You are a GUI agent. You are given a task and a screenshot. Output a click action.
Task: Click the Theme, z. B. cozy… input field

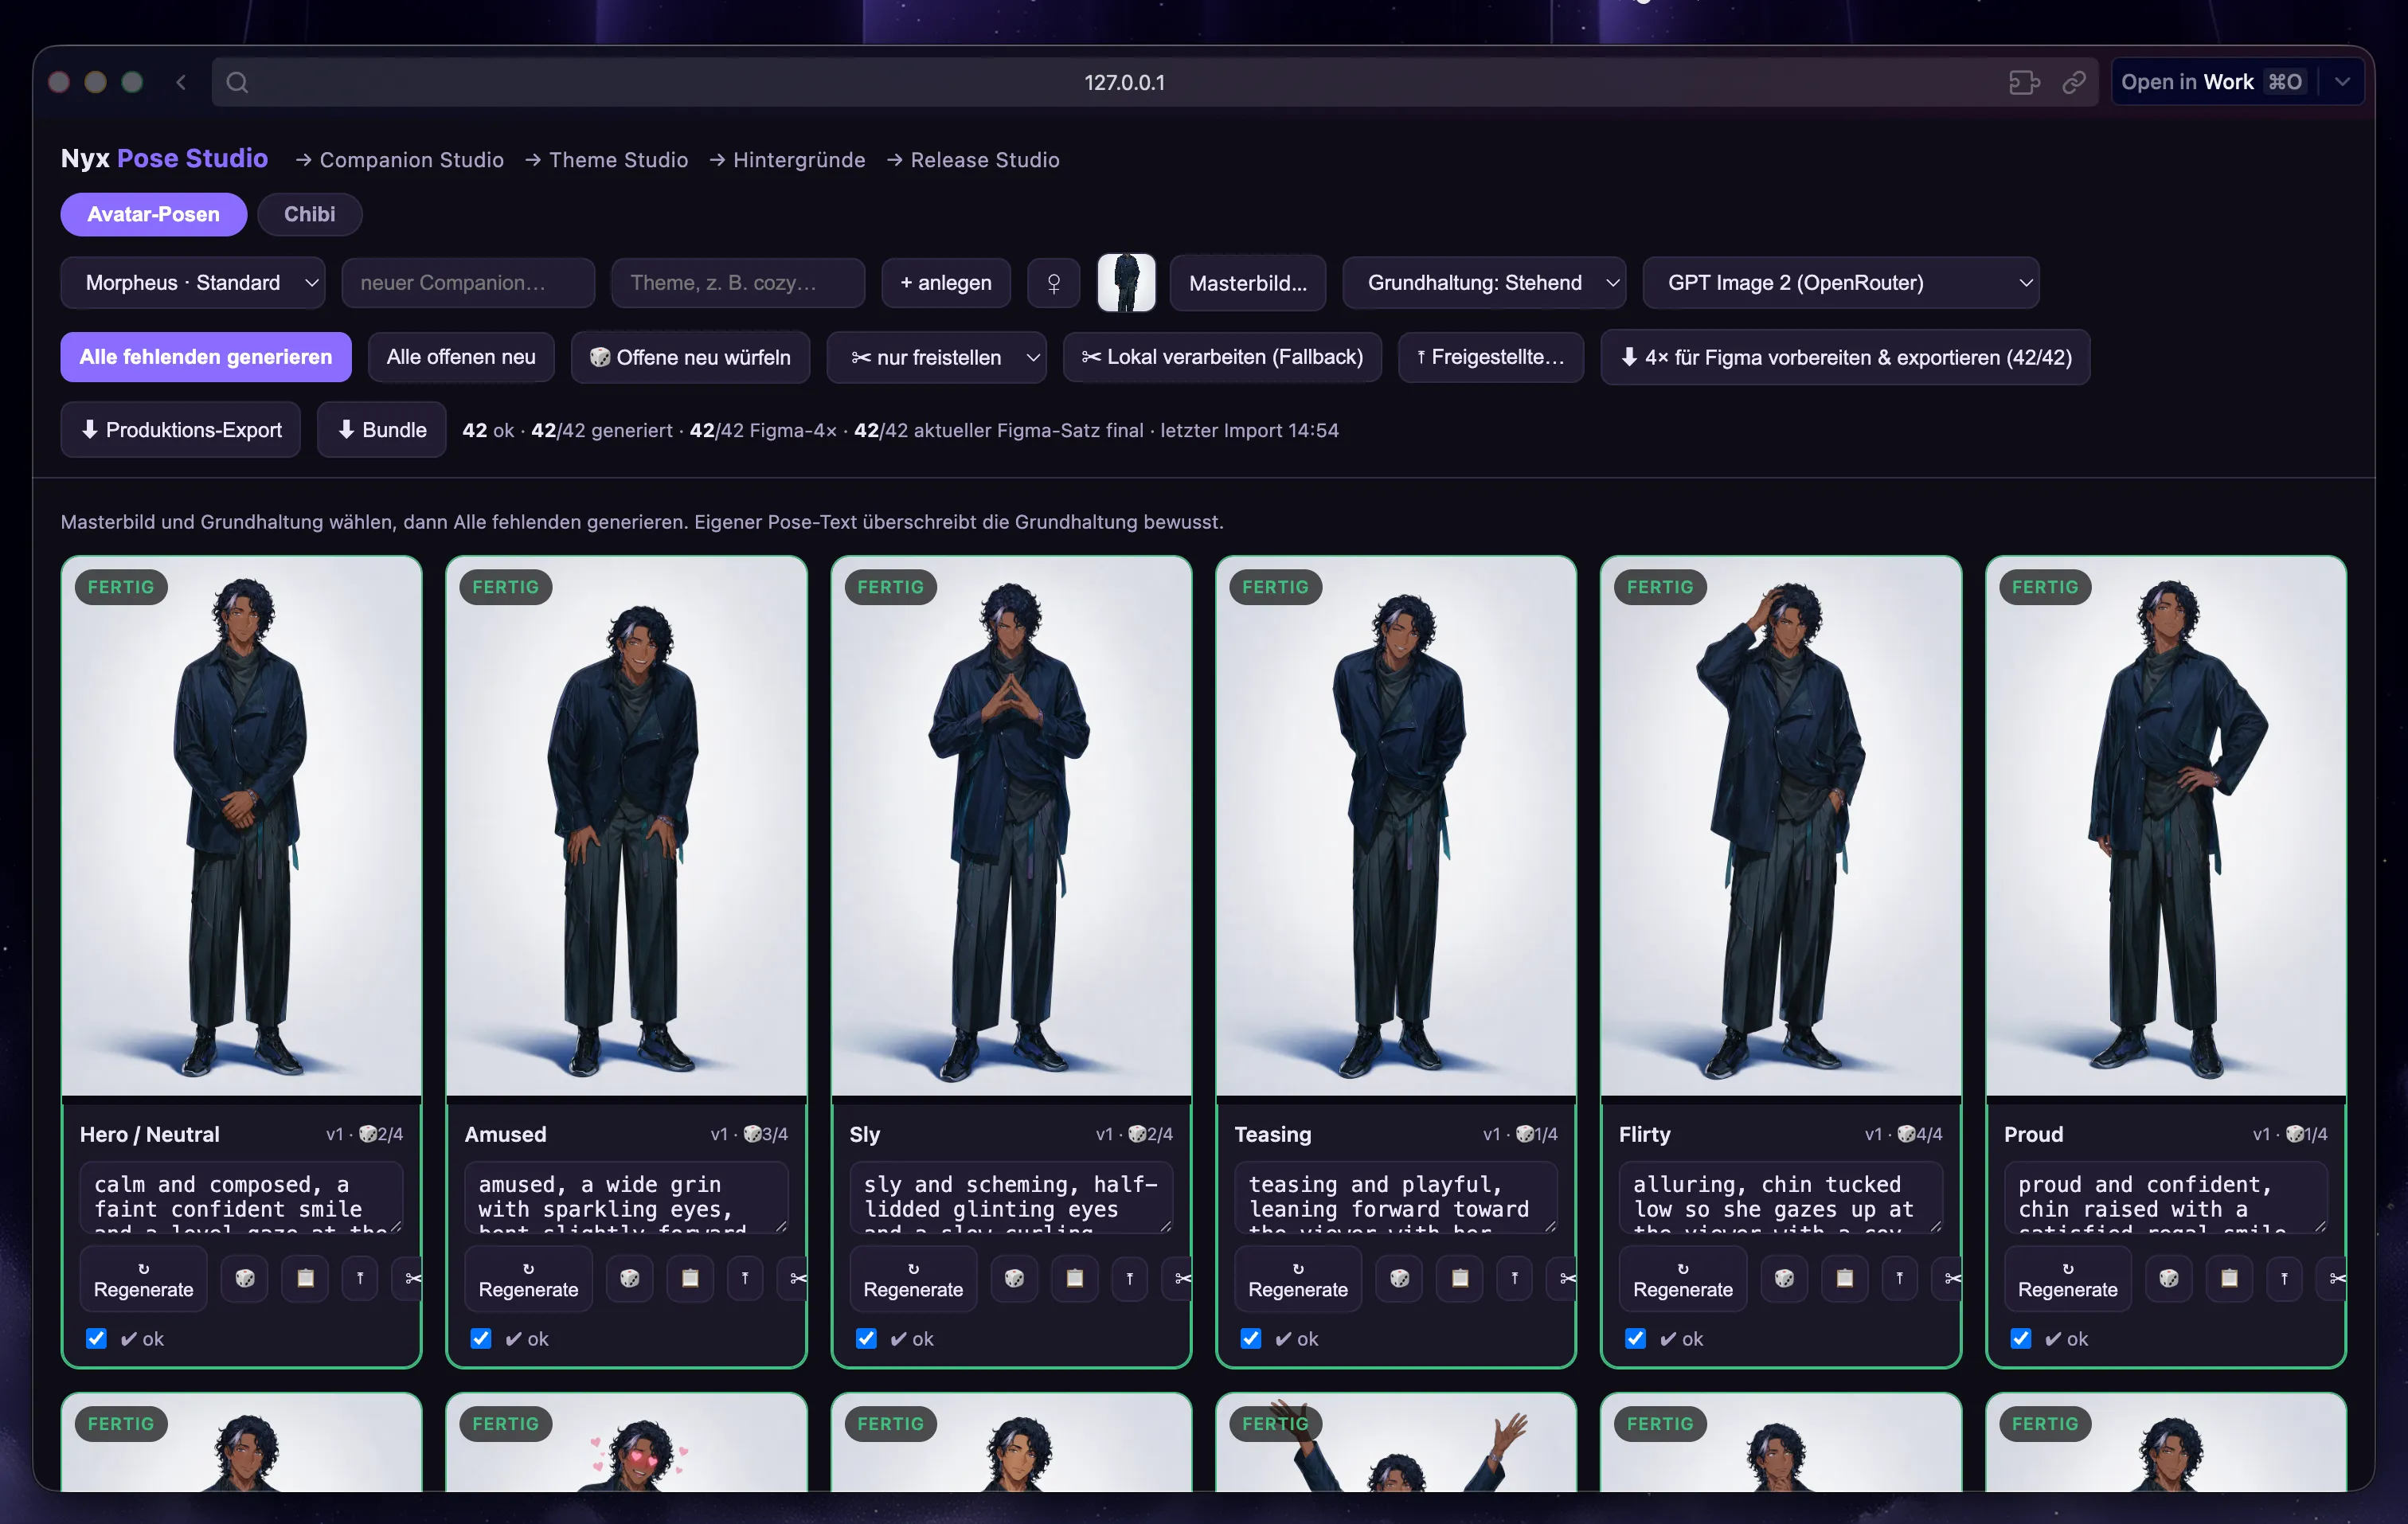[x=738, y=283]
